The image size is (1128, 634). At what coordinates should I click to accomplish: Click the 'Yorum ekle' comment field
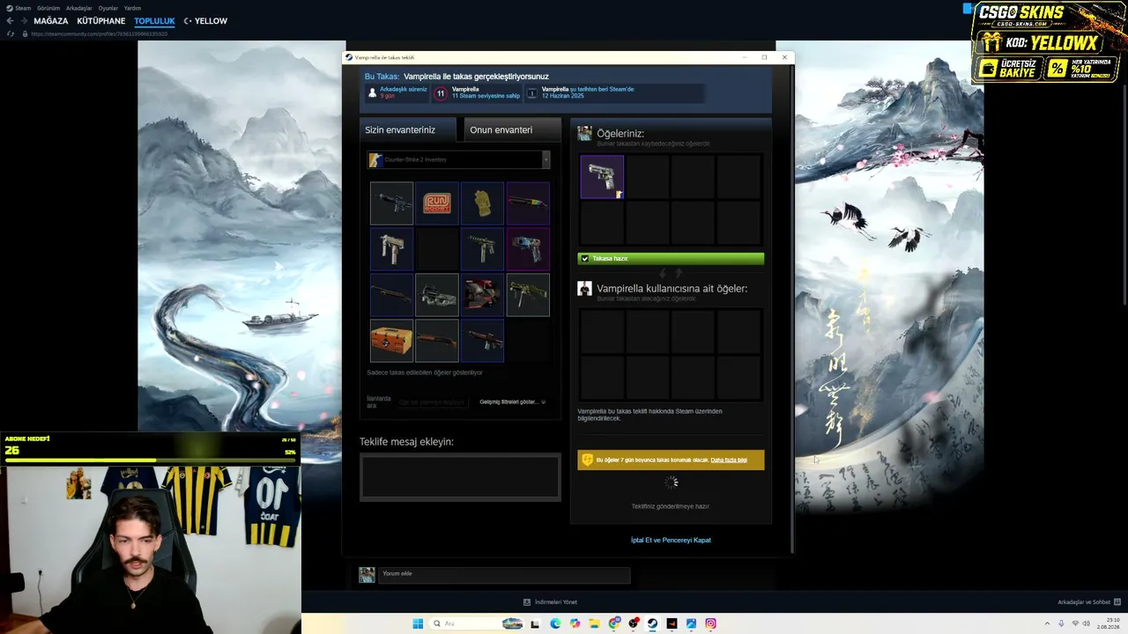[504, 574]
